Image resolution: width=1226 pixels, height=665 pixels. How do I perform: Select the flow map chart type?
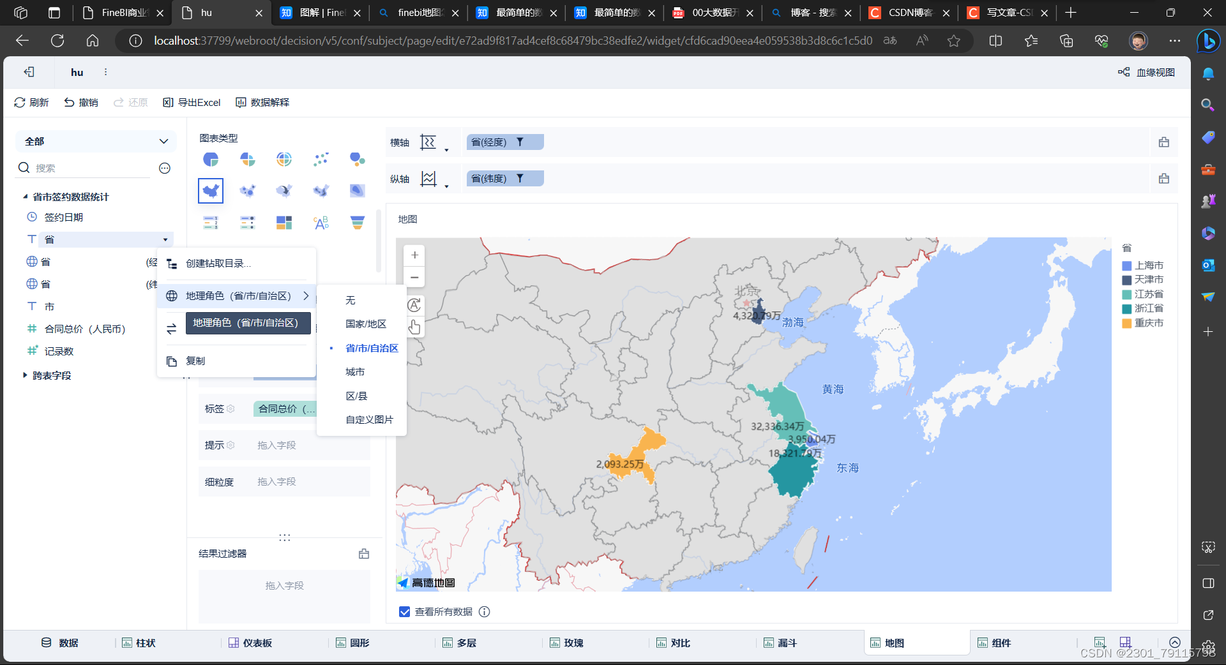click(x=284, y=190)
